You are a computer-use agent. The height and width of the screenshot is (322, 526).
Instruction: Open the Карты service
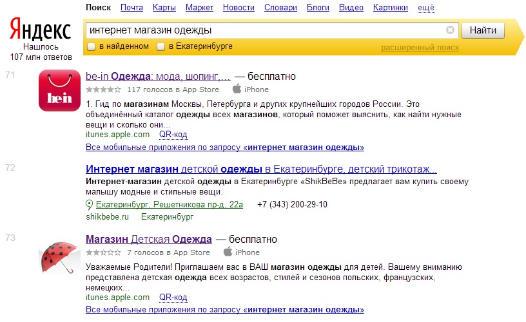164,7
